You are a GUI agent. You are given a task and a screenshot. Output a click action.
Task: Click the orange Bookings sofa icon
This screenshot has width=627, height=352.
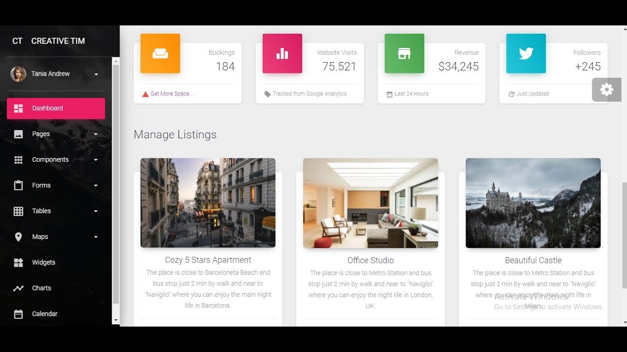160,53
